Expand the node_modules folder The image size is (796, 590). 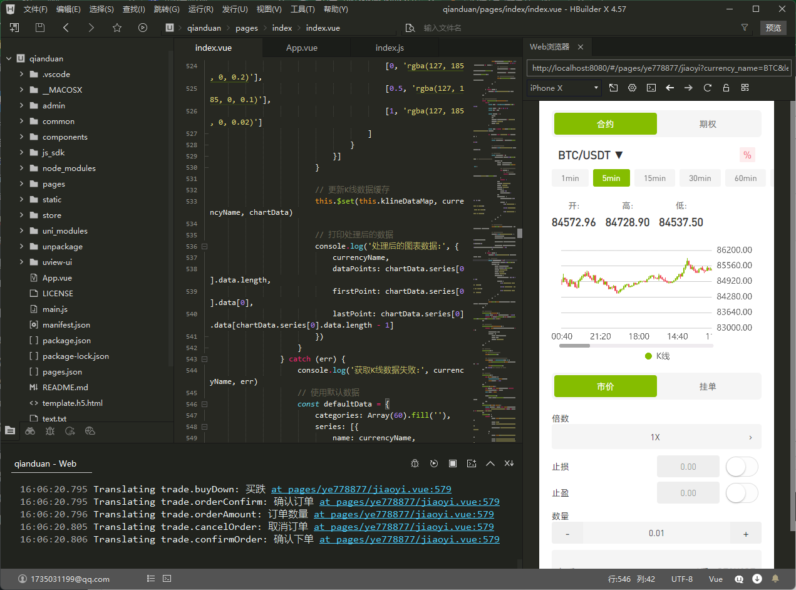(x=22, y=168)
